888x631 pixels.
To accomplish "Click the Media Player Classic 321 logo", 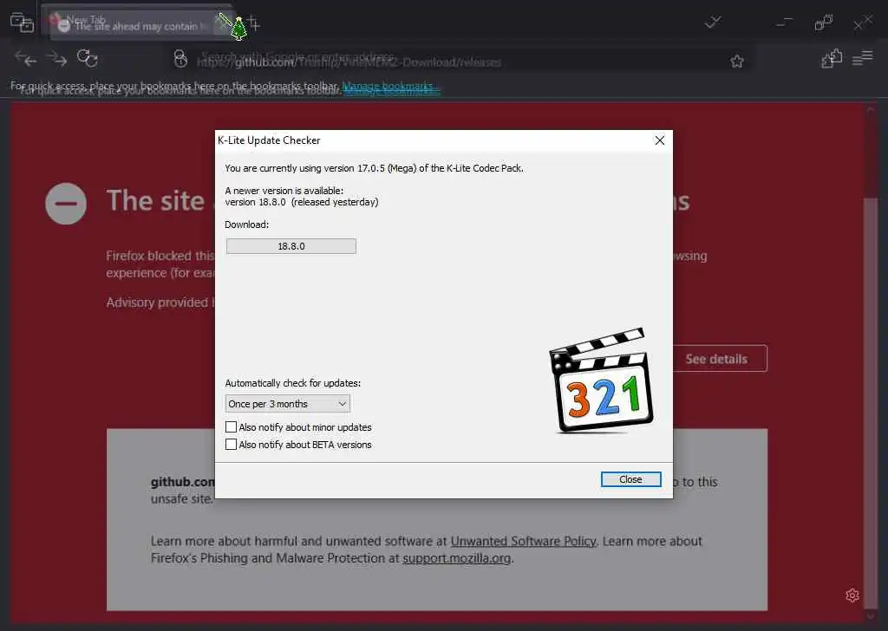I will (x=601, y=381).
